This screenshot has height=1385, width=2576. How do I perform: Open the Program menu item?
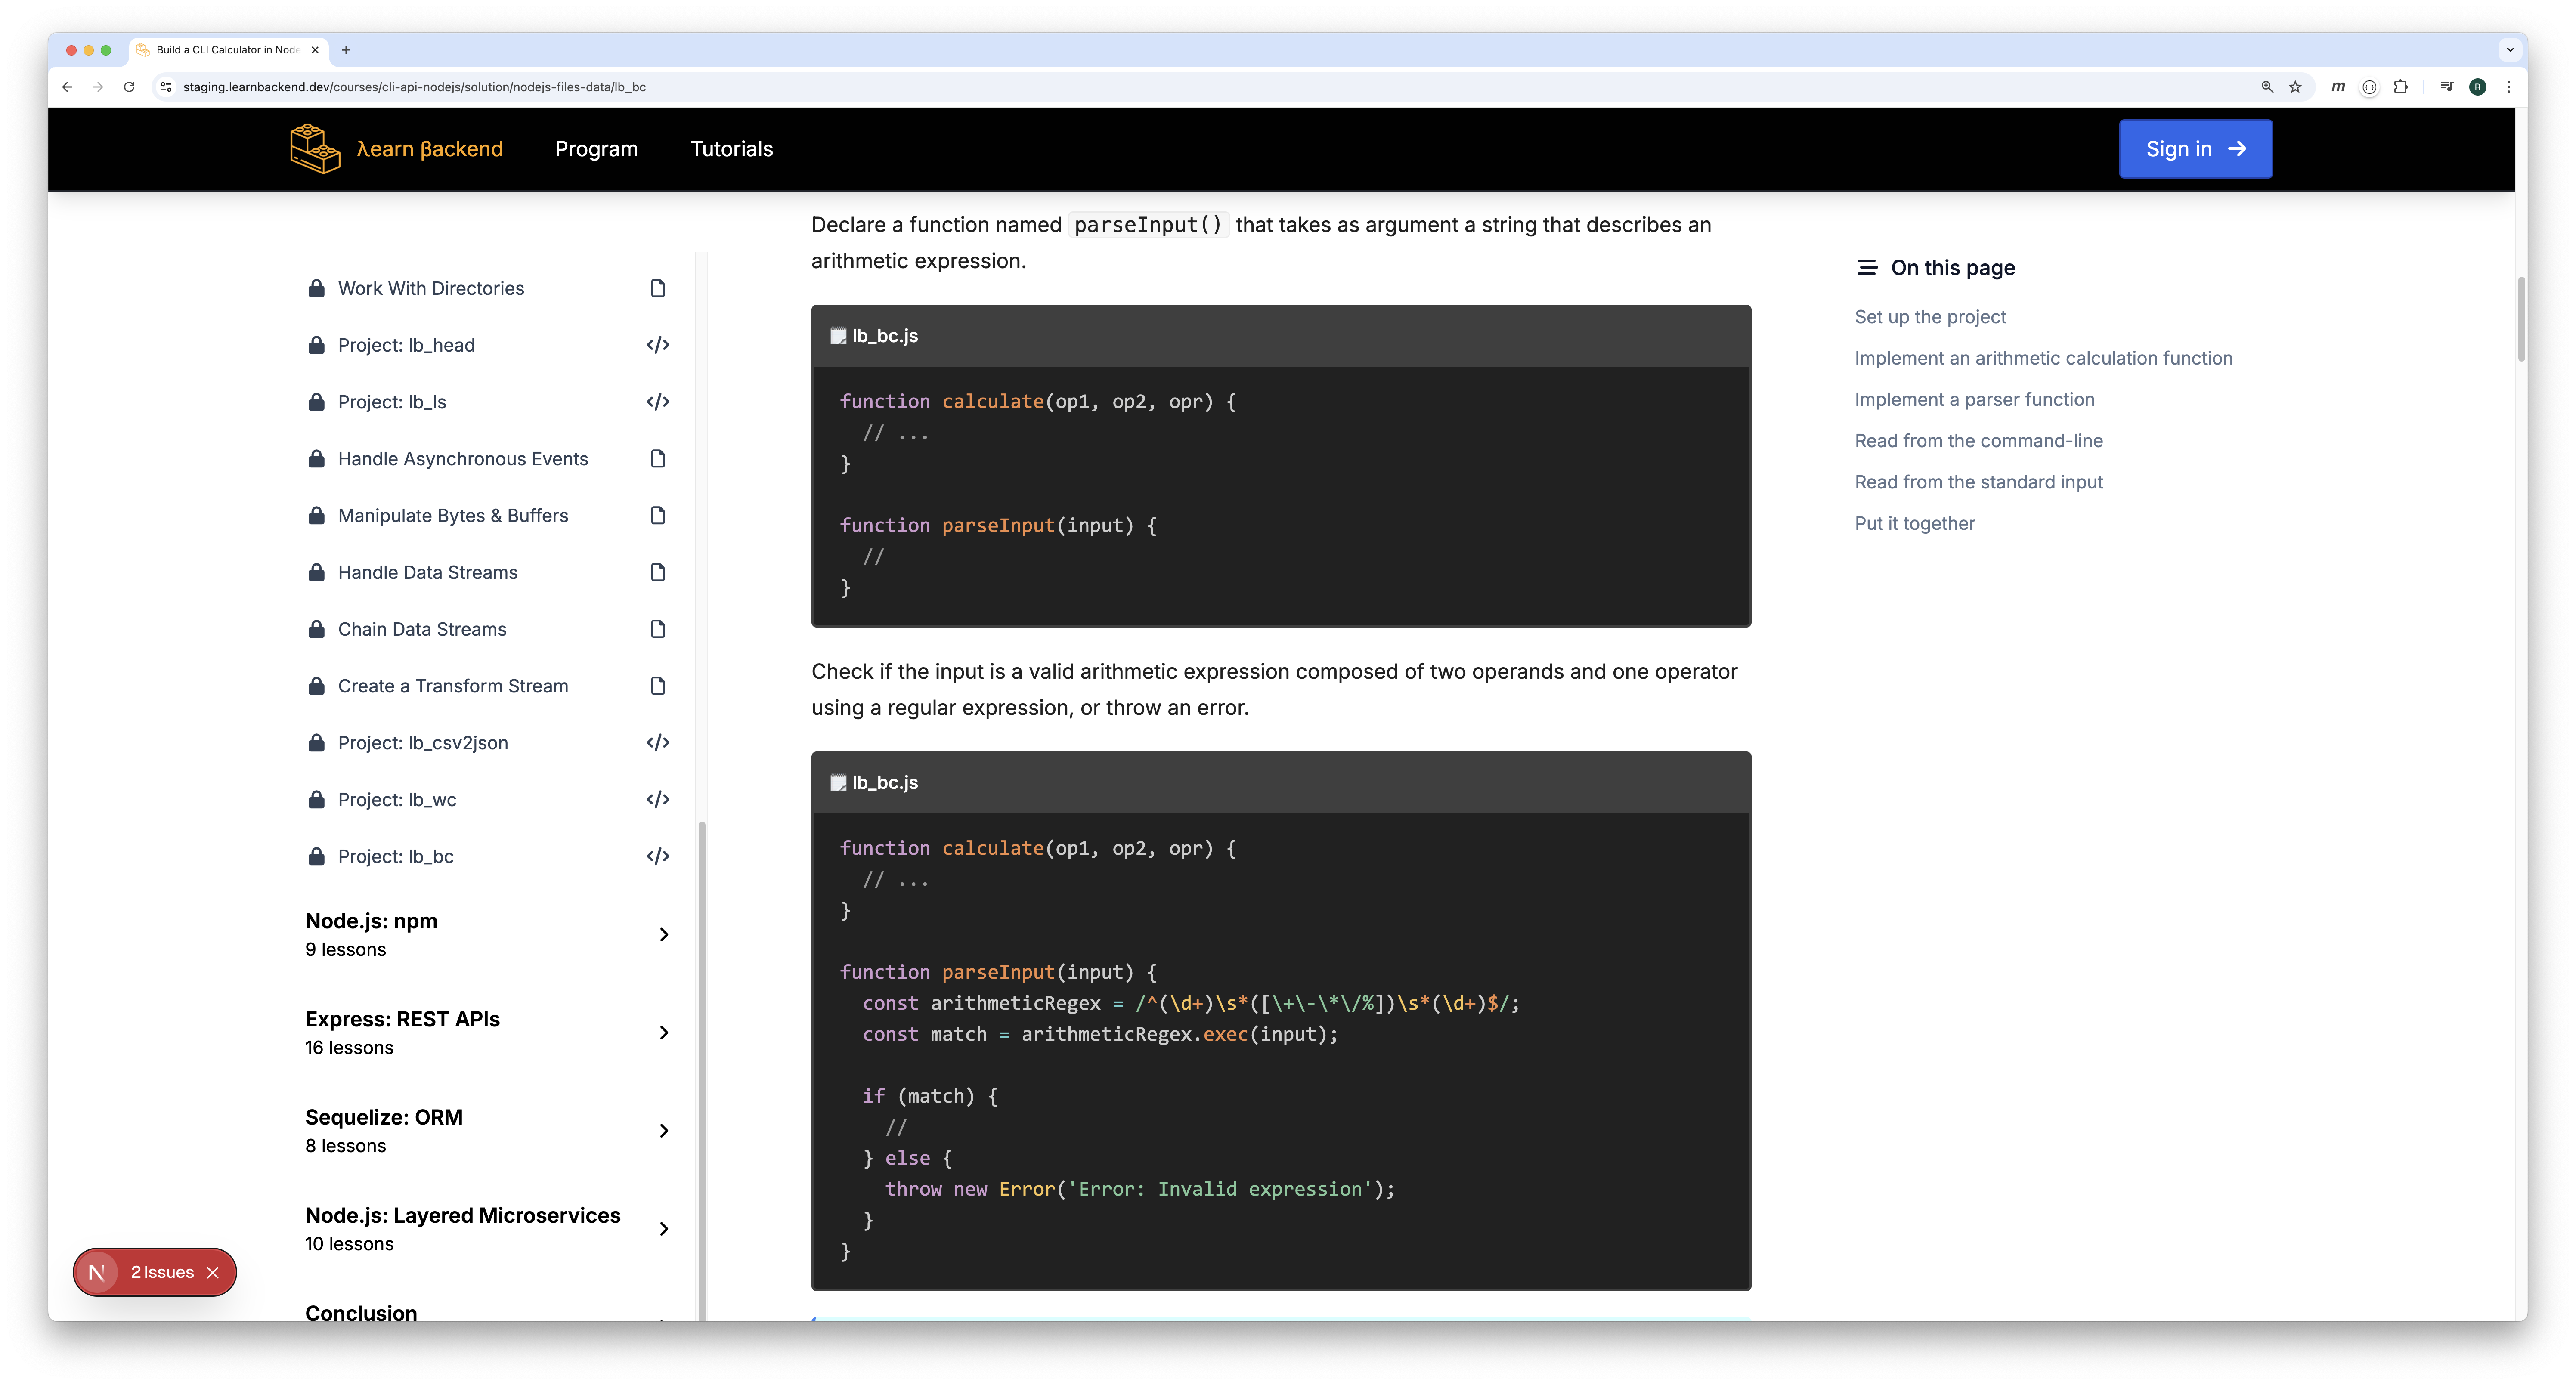coord(596,149)
